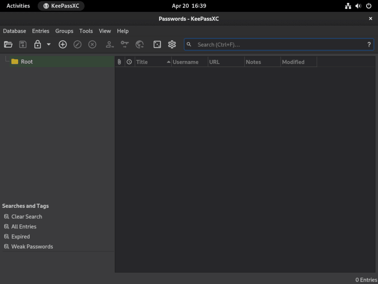Open the Tools menu
The image size is (378, 284).
click(x=86, y=31)
